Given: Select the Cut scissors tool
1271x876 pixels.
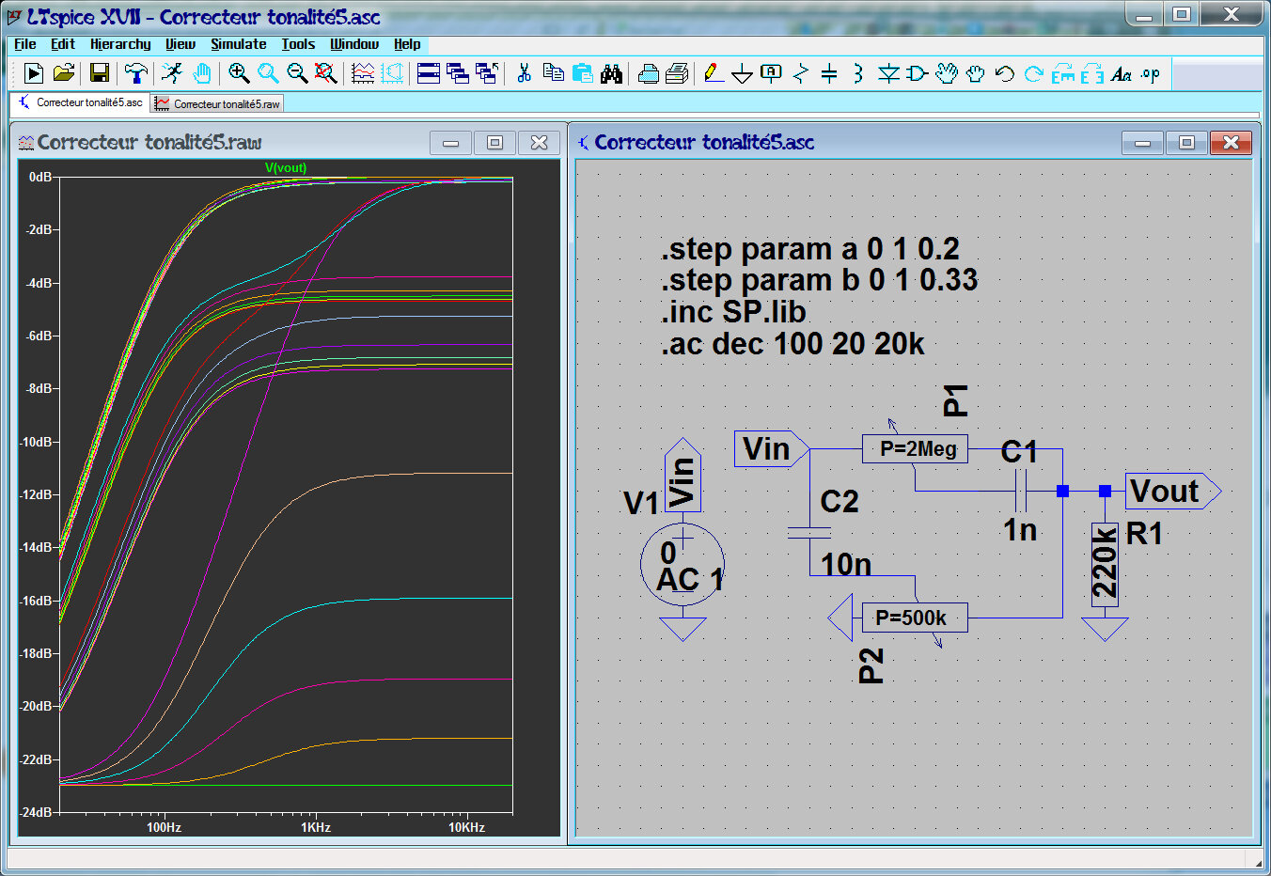Looking at the screenshot, I should tap(525, 73).
